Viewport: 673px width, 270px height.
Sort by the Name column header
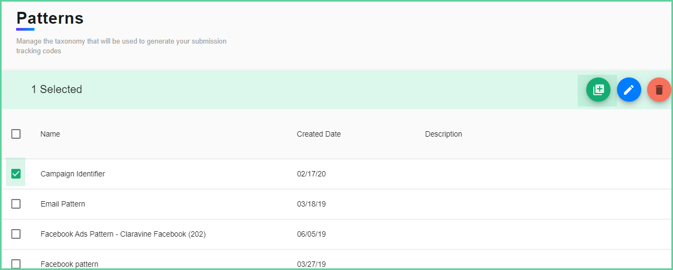point(50,134)
